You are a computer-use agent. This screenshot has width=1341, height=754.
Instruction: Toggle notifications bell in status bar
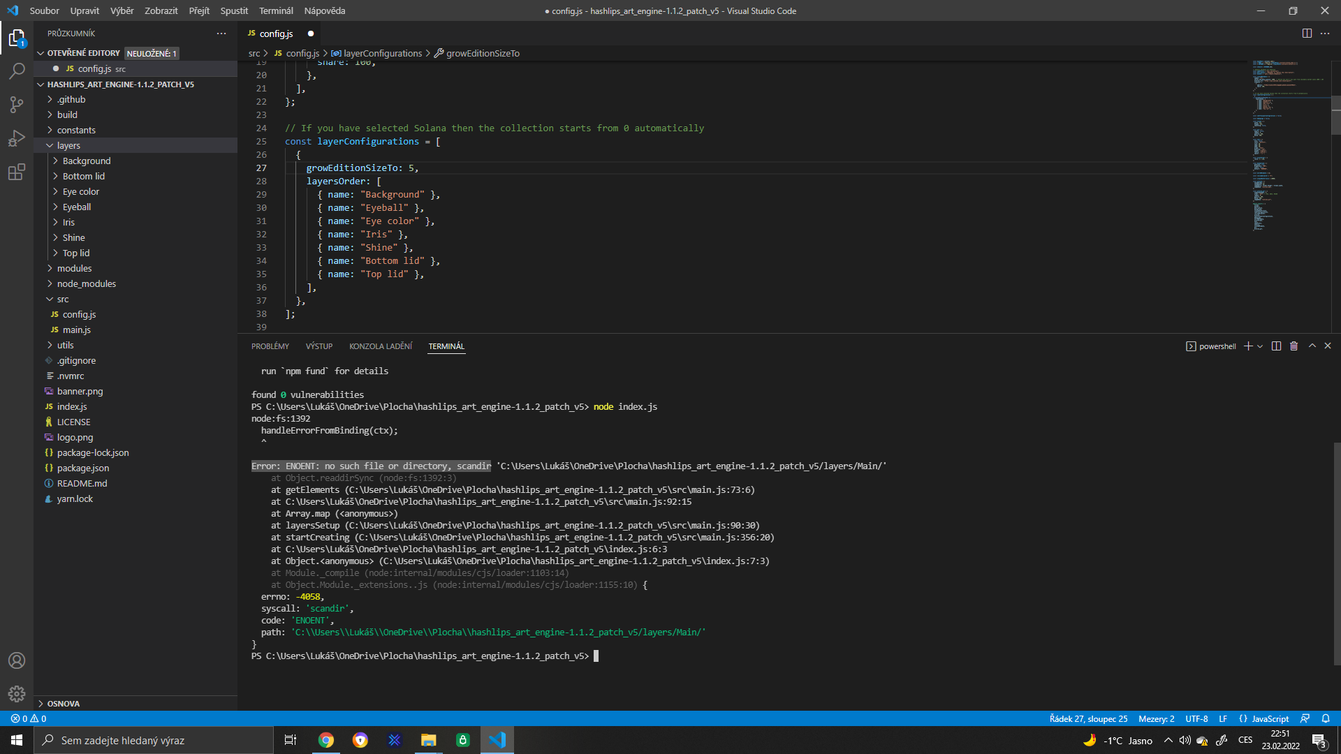1326,718
